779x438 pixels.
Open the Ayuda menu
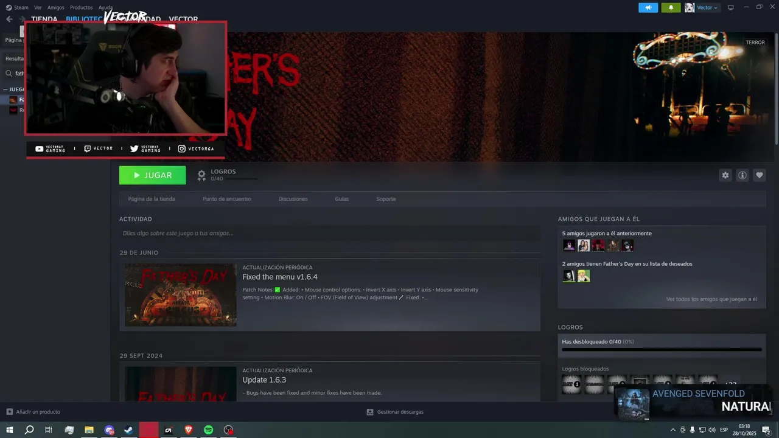point(105,7)
